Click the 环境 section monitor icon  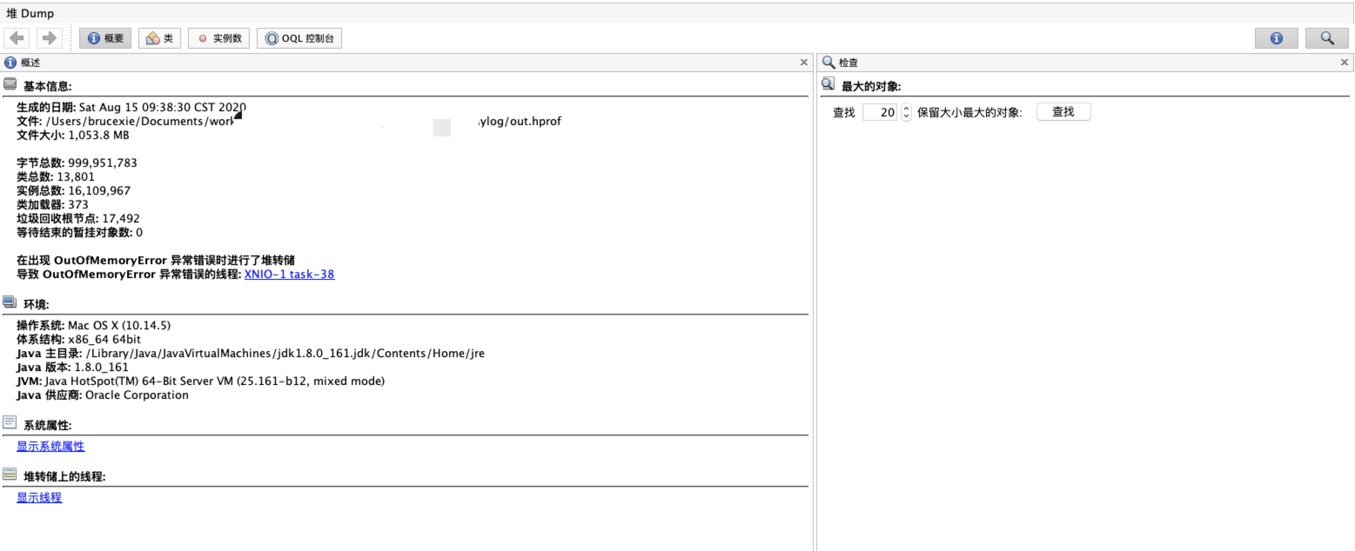coord(10,302)
